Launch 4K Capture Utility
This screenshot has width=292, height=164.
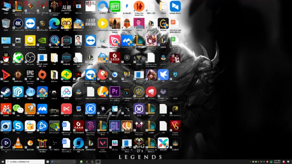(18, 23)
